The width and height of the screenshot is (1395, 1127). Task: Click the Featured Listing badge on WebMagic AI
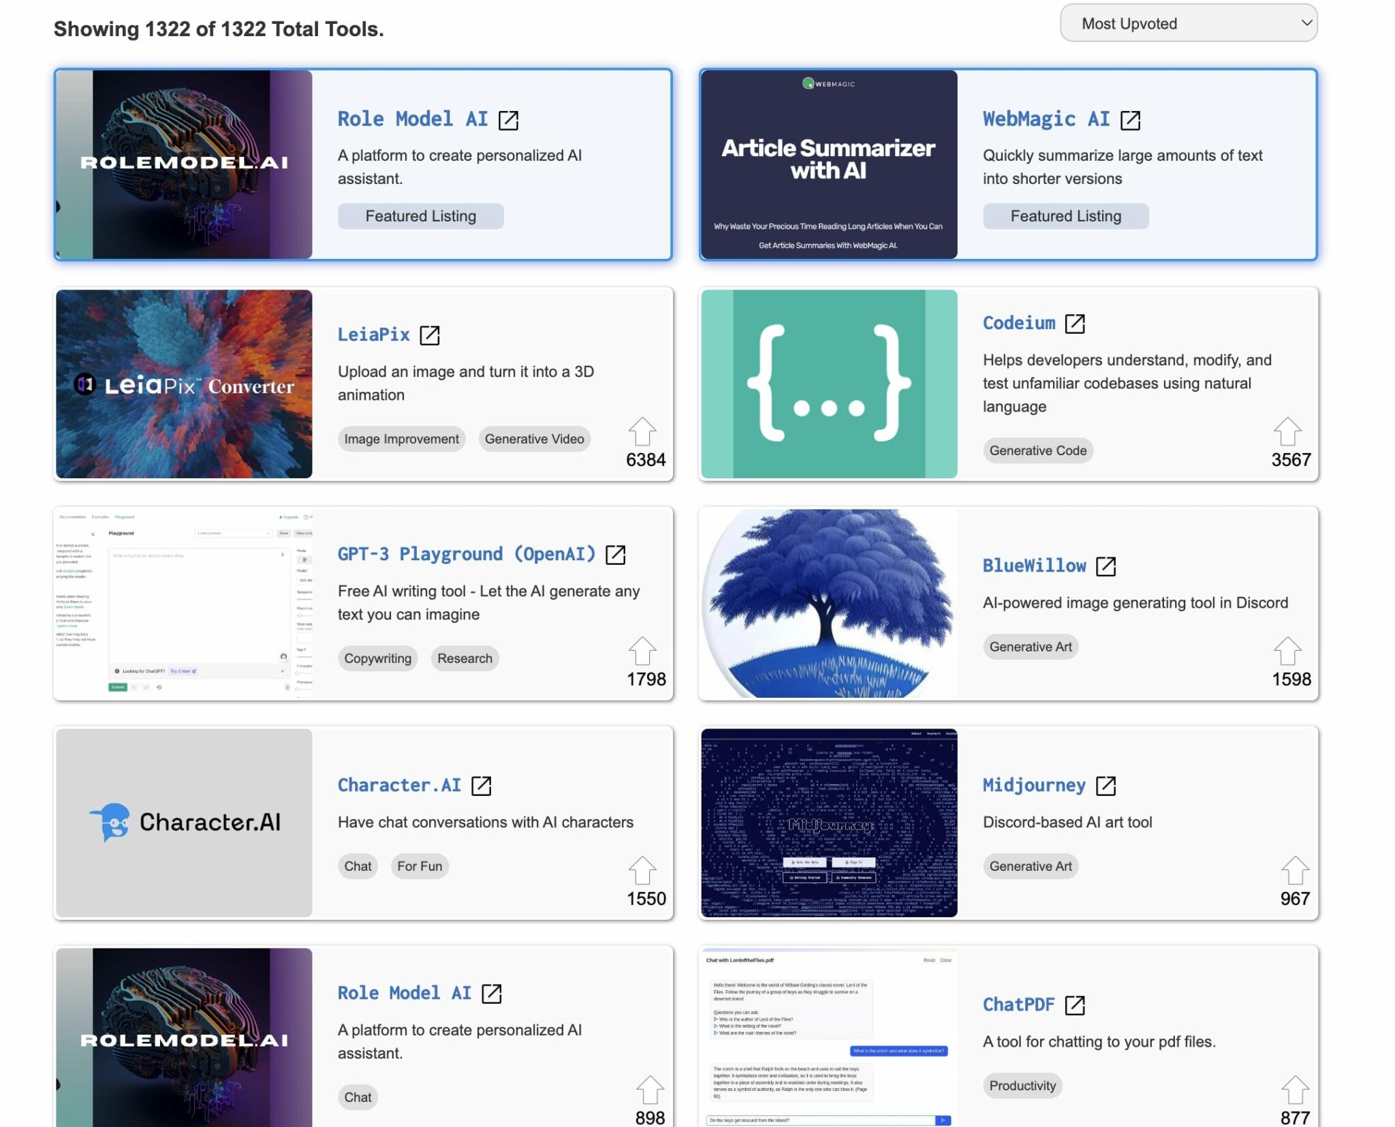(1065, 215)
